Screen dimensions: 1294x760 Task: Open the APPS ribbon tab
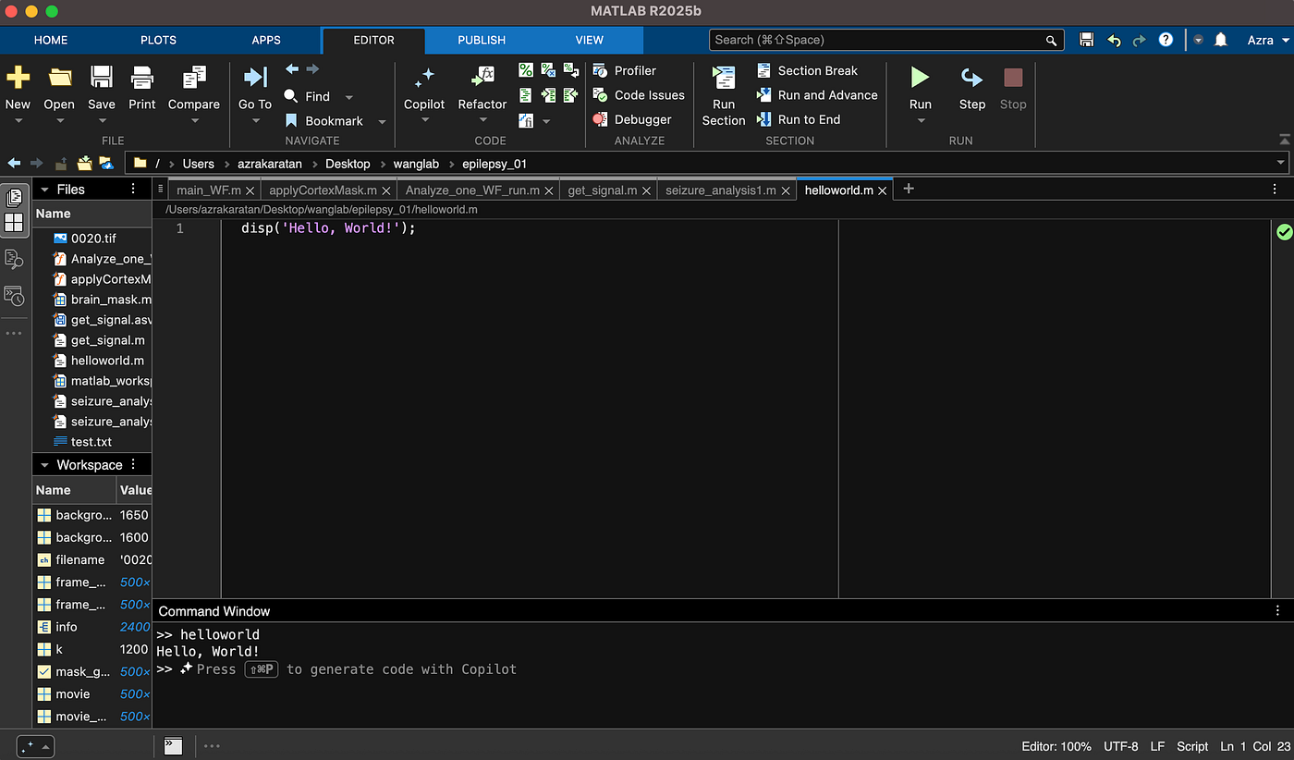click(266, 40)
